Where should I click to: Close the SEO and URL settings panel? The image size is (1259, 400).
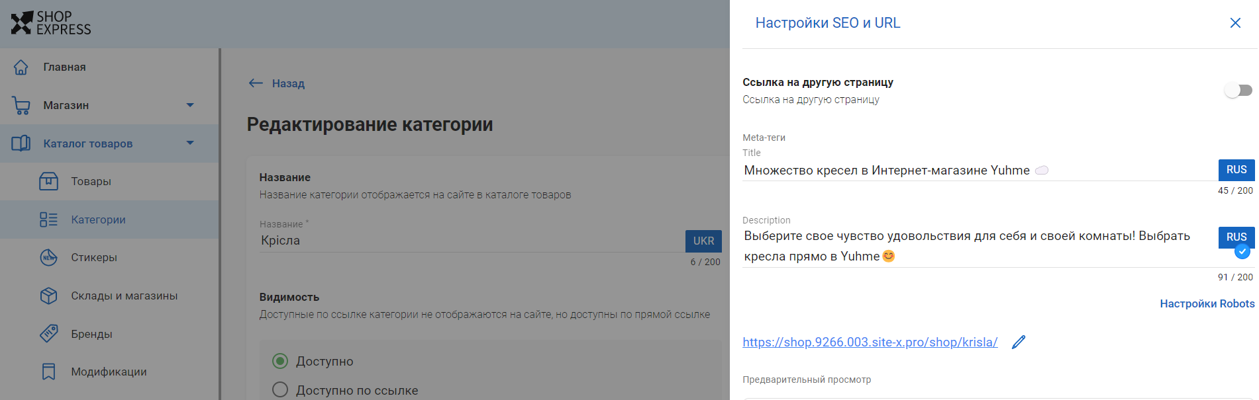click(1235, 23)
